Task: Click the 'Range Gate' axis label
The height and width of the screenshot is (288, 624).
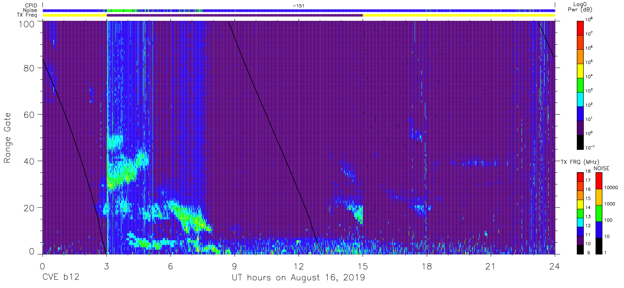Action: pos(8,139)
